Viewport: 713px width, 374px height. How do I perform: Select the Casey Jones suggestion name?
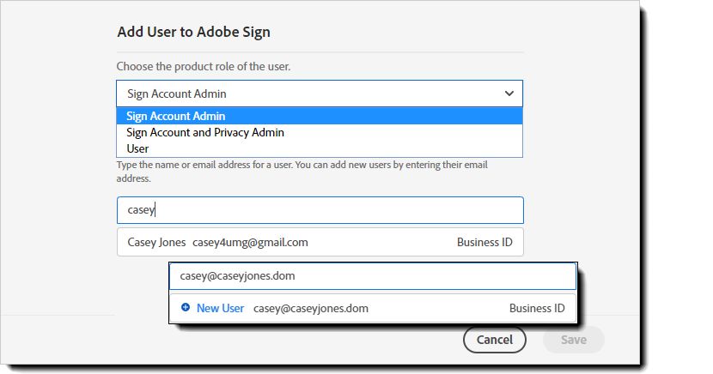[x=155, y=243]
